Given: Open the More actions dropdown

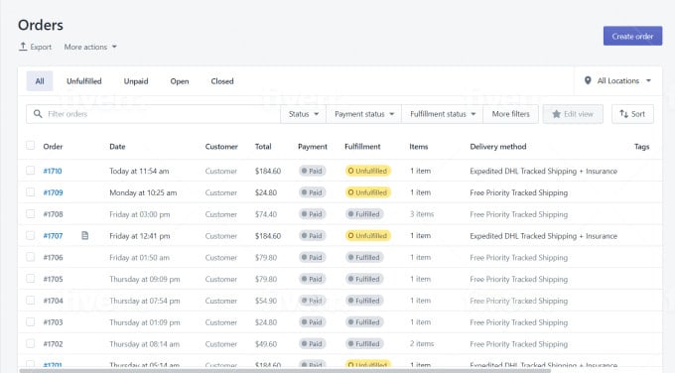Looking at the screenshot, I should tap(90, 47).
